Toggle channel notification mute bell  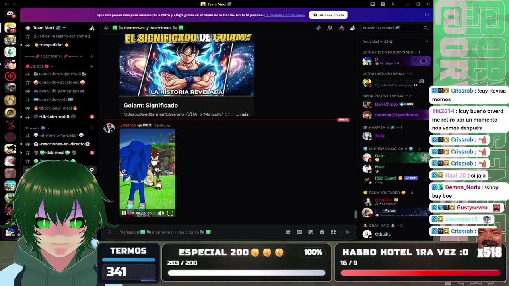coord(330,28)
